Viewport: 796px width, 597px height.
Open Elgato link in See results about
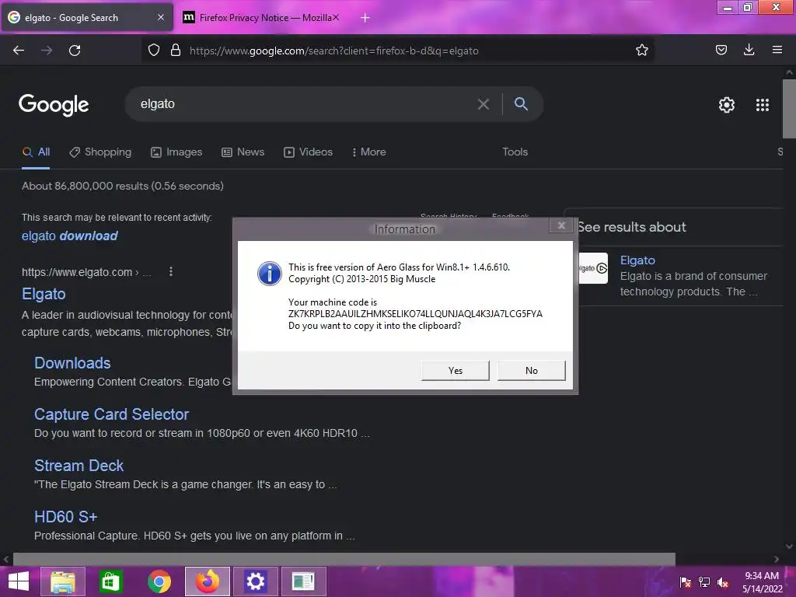tap(637, 260)
